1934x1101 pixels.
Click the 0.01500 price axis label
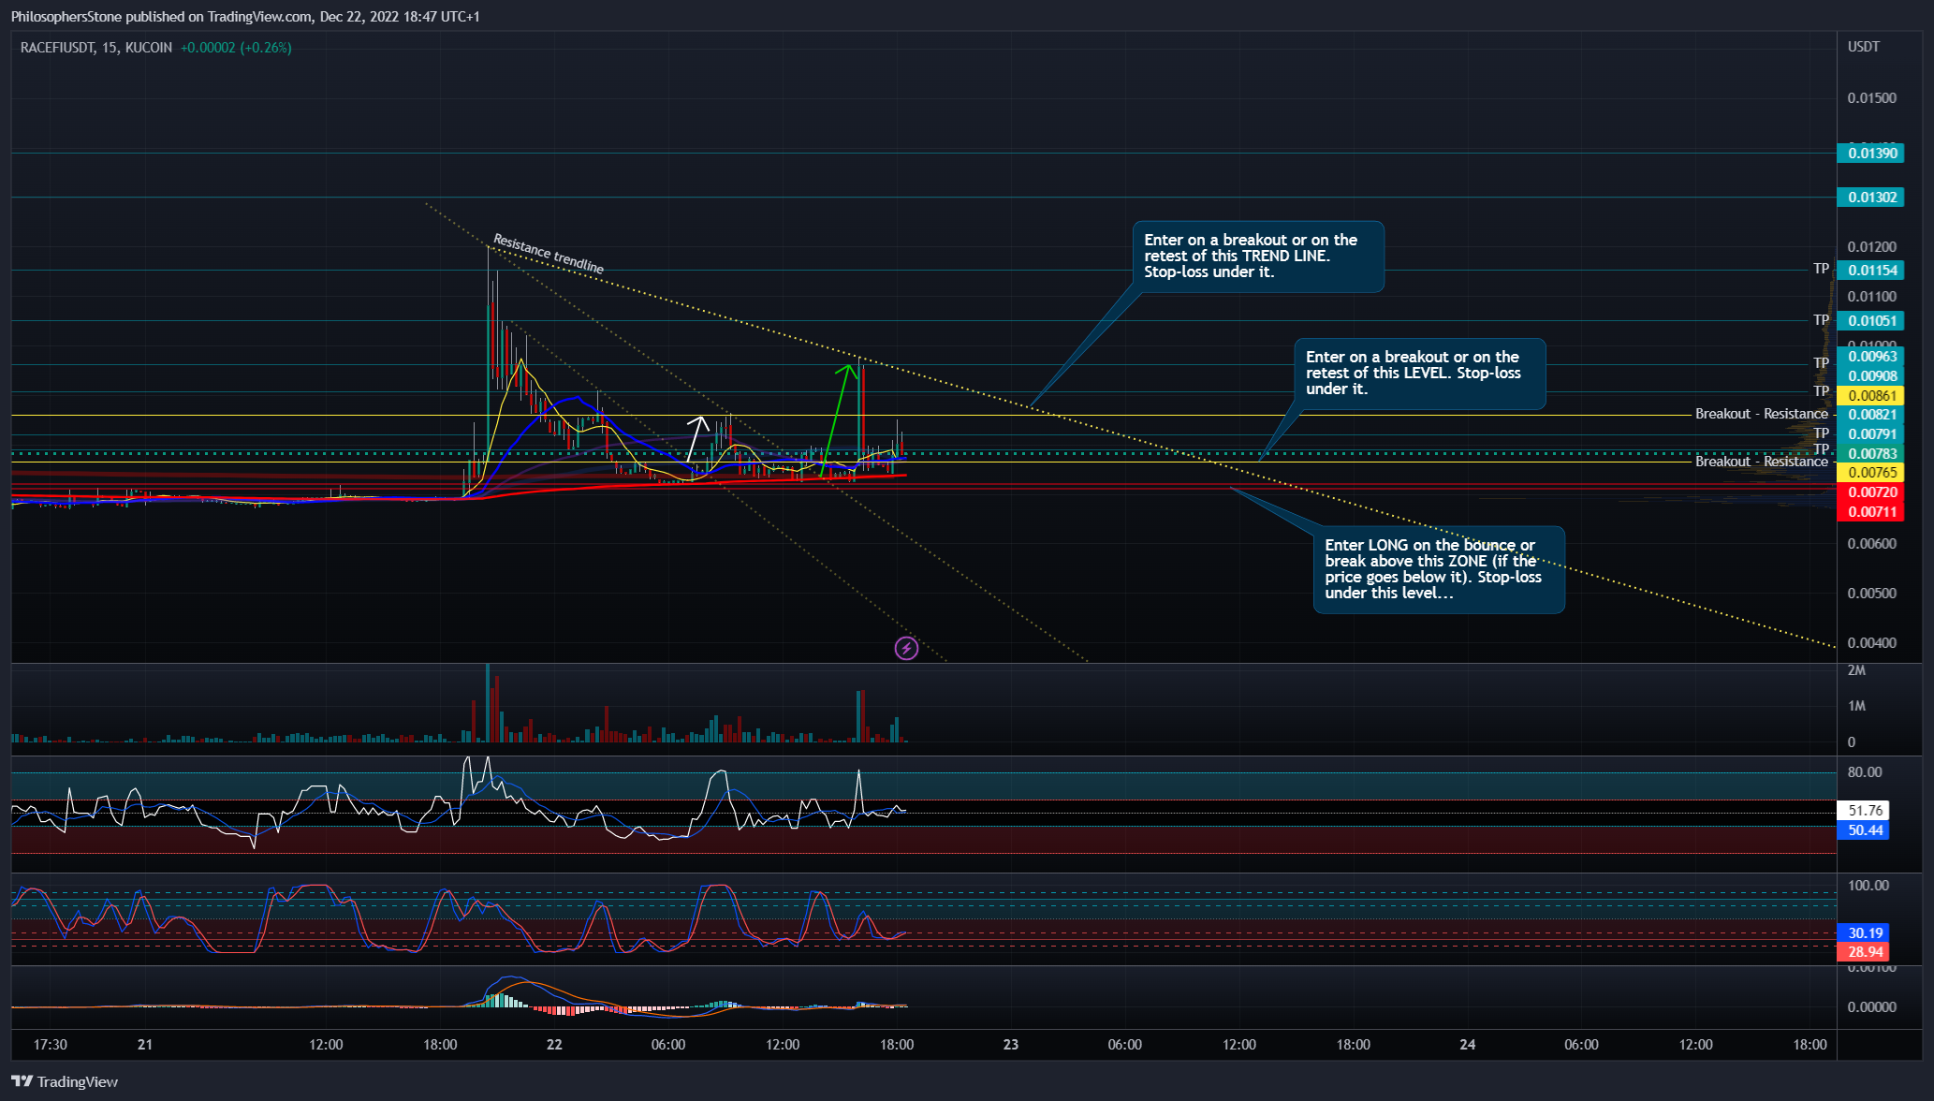[1871, 98]
